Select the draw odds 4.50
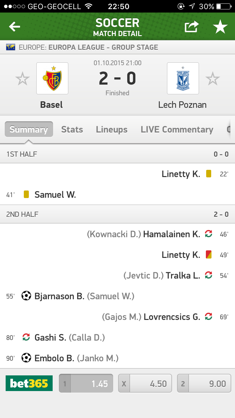 (x=145, y=384)
